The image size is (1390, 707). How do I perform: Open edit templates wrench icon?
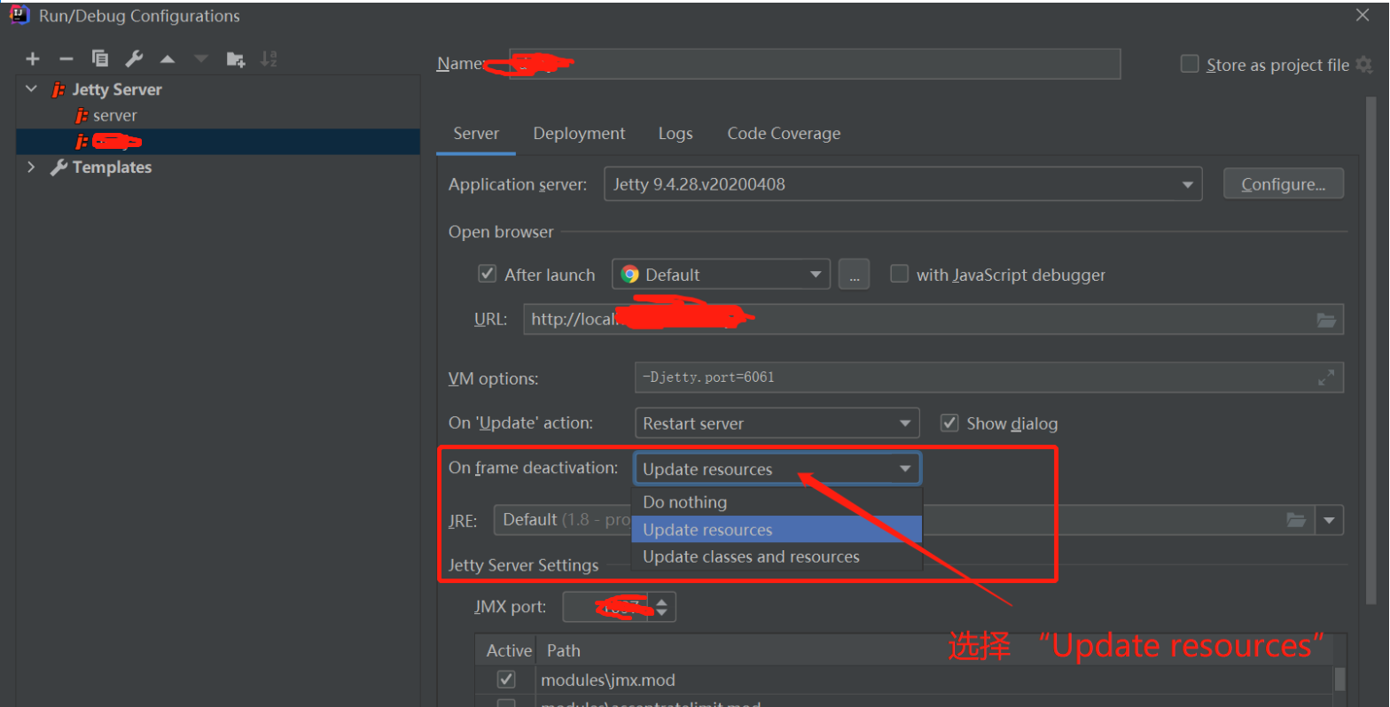click(x=134, y=58)
